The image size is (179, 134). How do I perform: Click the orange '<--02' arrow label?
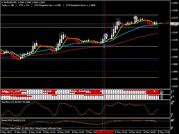166,23
